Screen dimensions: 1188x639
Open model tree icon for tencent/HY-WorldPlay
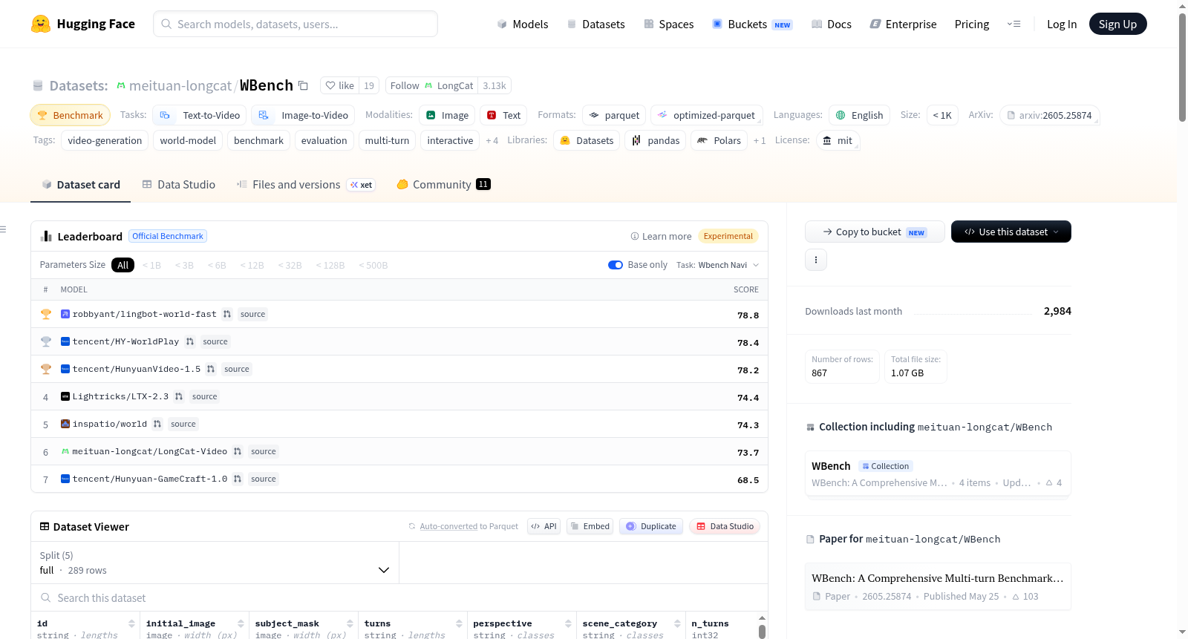coord(190,341)
